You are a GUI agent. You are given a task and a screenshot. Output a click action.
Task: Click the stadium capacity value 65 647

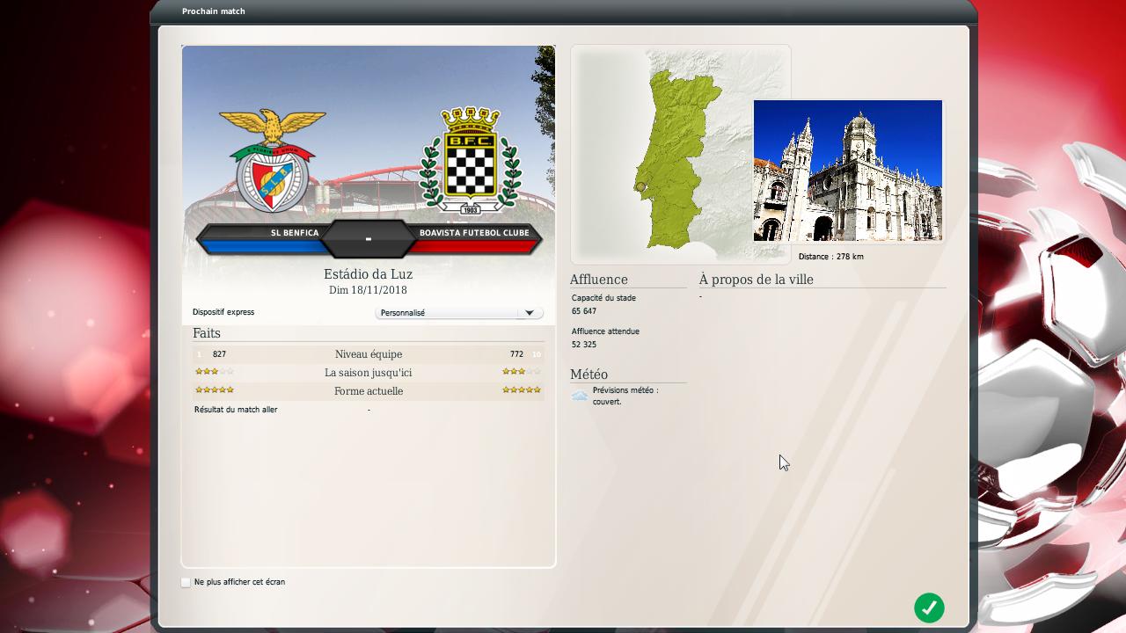(x=584, y=311)
